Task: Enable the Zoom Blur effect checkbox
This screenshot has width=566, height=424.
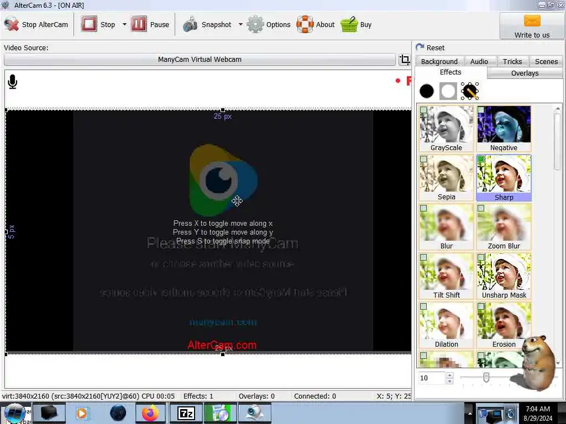Action: [481, 208]
